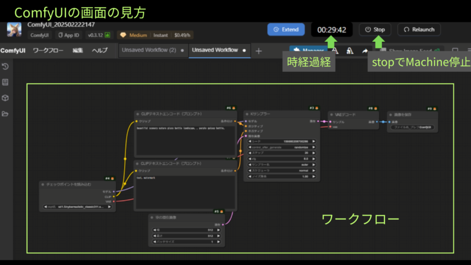
Task: Collapse the upper CLIPテキストエンコード node dot
Action: (x=138, y=114)
